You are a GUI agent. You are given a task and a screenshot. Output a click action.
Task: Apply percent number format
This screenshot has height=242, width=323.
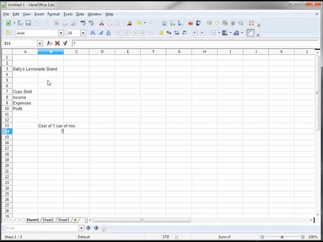click(x=169, y=33)
